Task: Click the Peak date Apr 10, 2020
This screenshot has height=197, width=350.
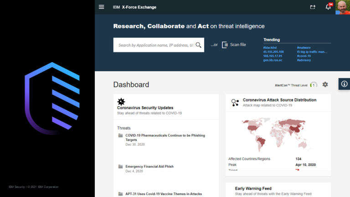Action: point(306,165)
